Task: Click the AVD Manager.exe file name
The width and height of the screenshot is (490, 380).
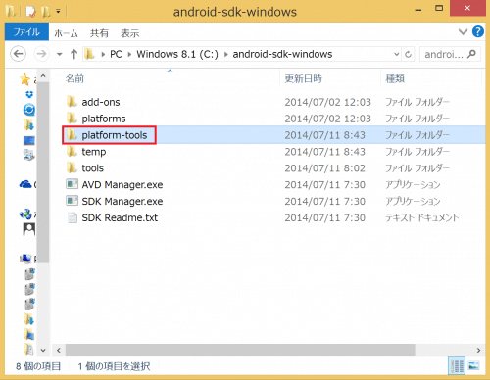Action: (122, 185)
